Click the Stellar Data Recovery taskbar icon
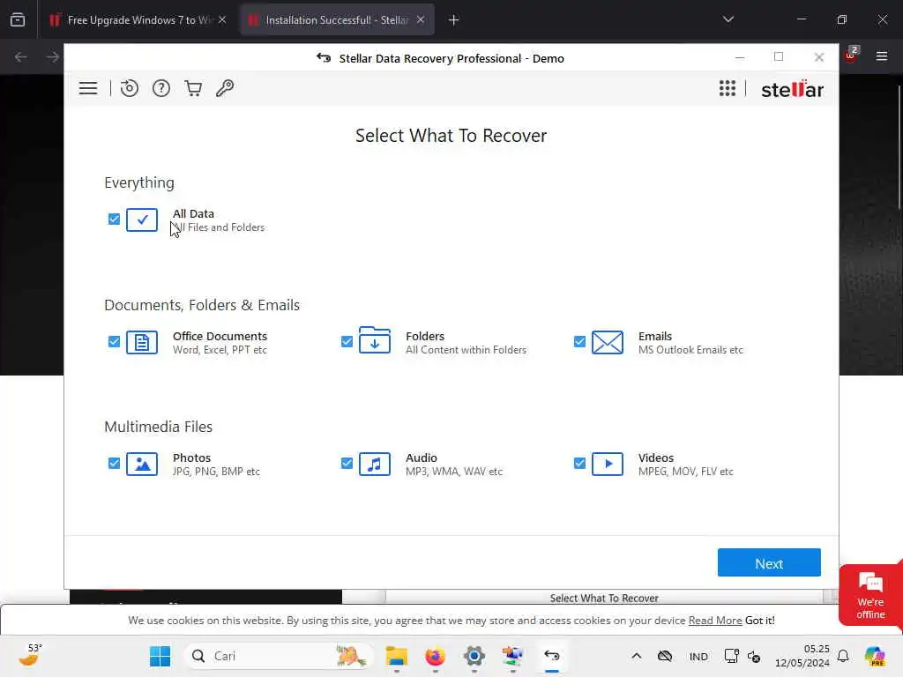Viewport: 903px width, 677px height. [x=552, y=656]
